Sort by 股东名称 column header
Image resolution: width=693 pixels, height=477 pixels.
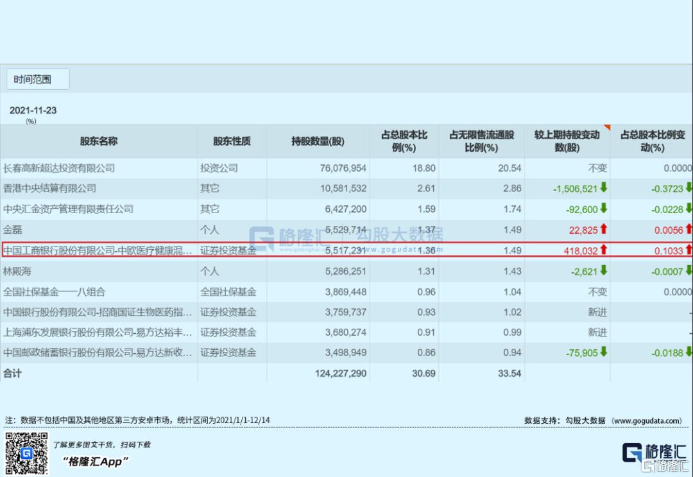click(99, 141)
